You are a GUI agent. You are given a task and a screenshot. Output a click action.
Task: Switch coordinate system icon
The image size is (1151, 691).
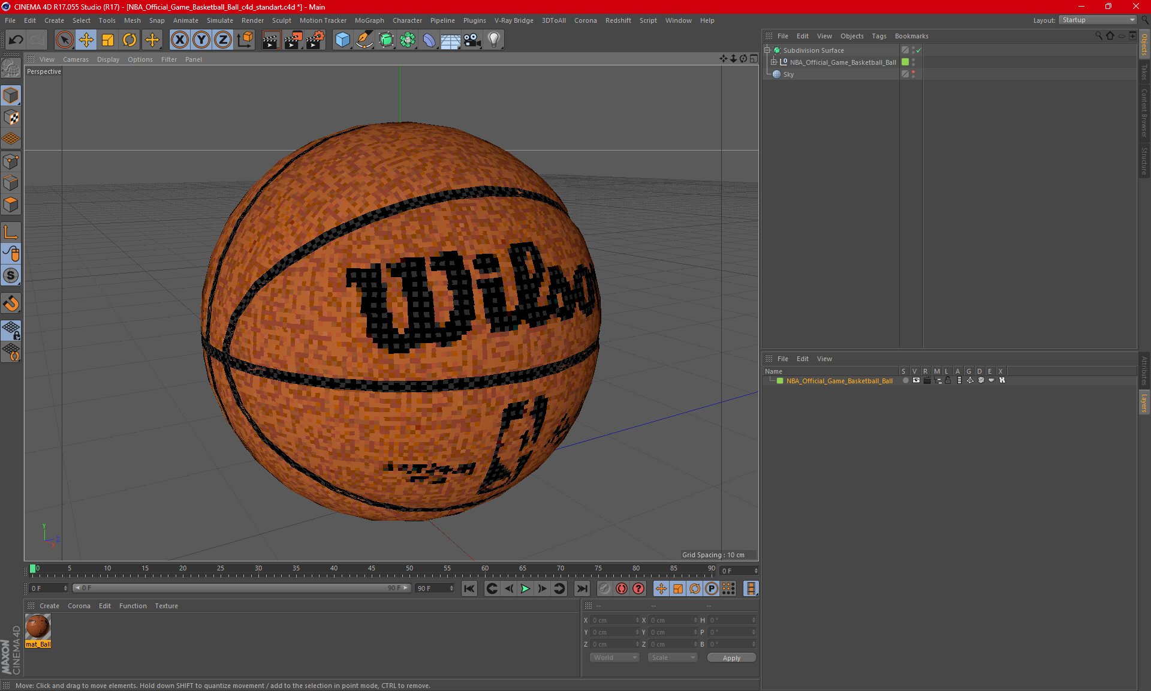point(245,40)
